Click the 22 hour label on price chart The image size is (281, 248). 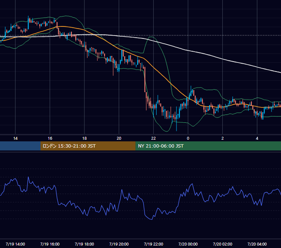click(x=153, y=138)
